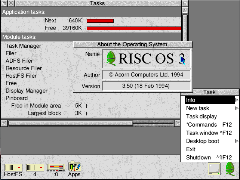Viewport: 240px width, 180px height.
Task: Click the Task menu title
Action: (x=209, y=92)
